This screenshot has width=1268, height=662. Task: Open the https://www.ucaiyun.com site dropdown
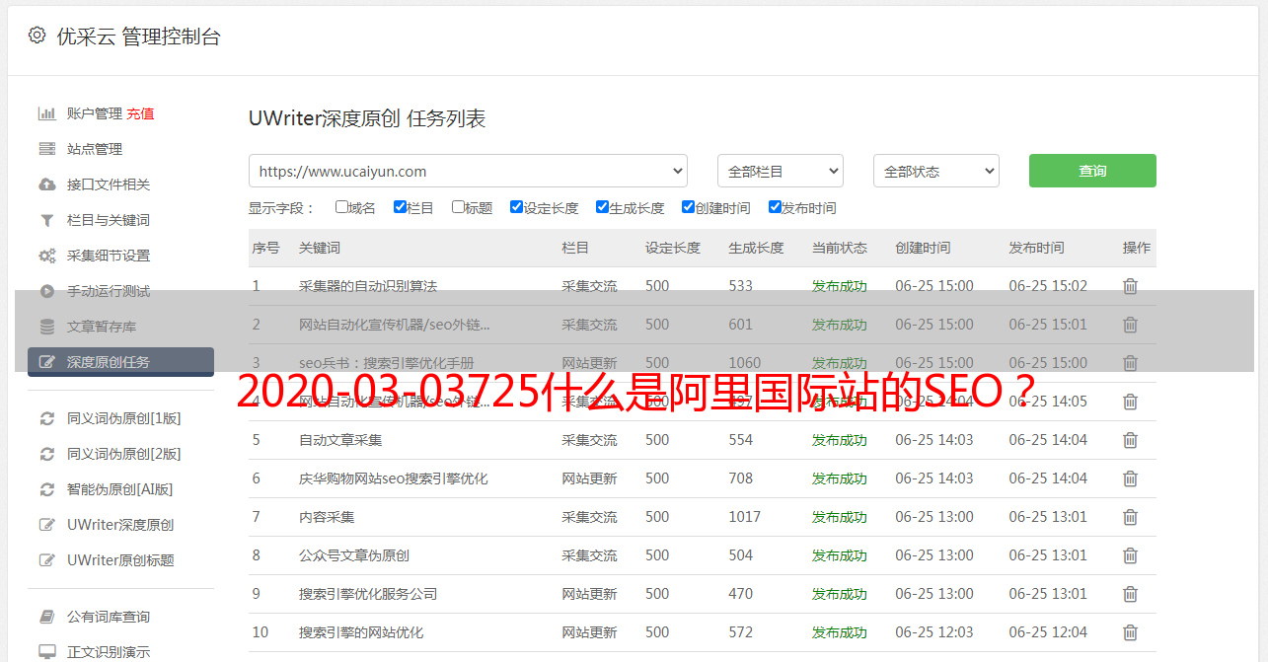[468, 171]
